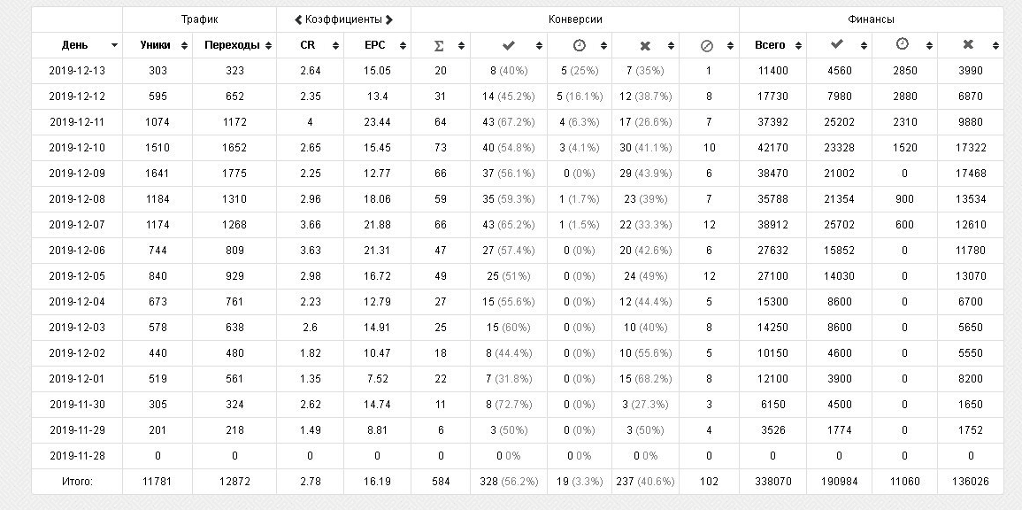Click the pending clock icon under Конверсии
This screenshot has height=510, width=1022.
(x=579, y=45)
